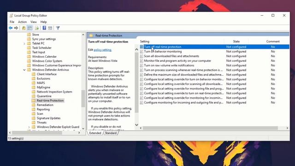This screenshot has height=166, width=295.
Task: Click the folder icon next to Remediation
Action: (34, 105)
